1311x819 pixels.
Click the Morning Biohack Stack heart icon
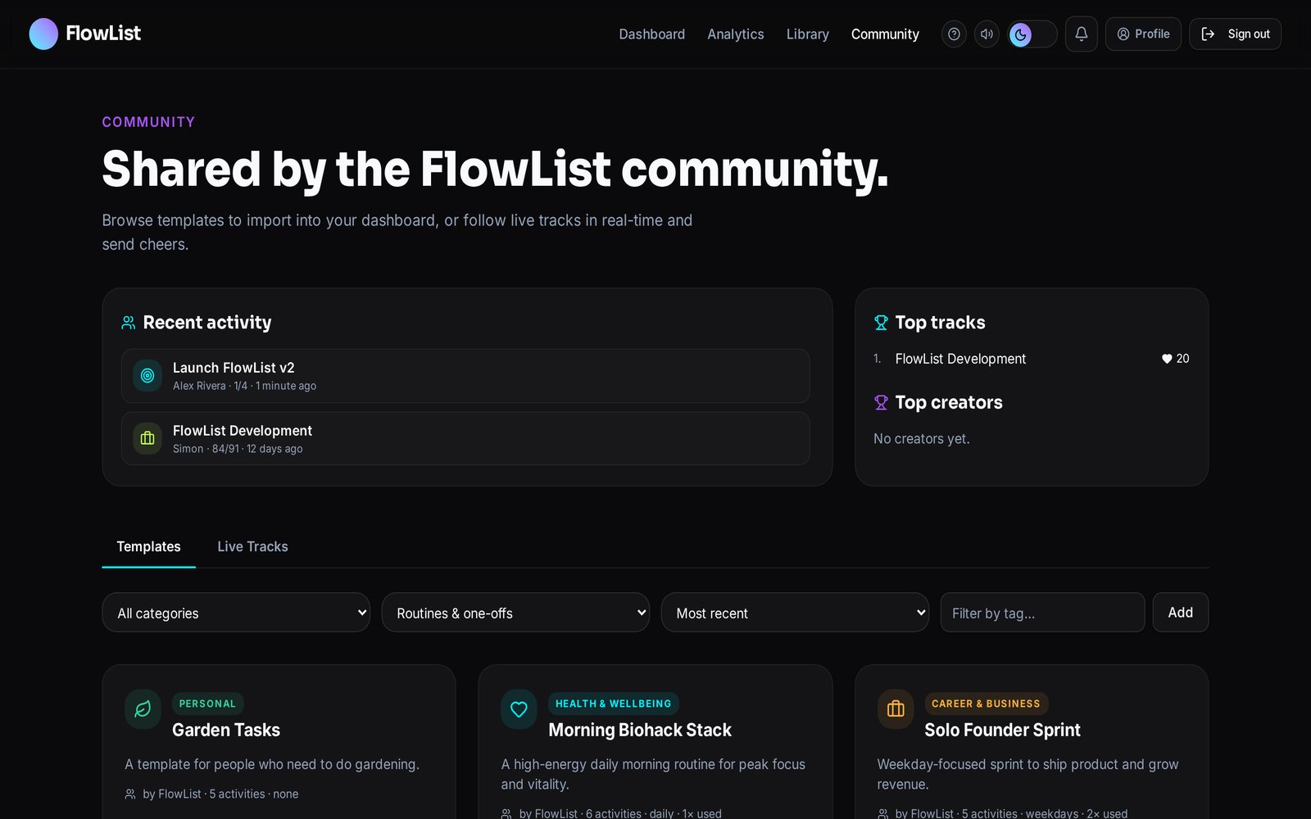pos(519,709)
